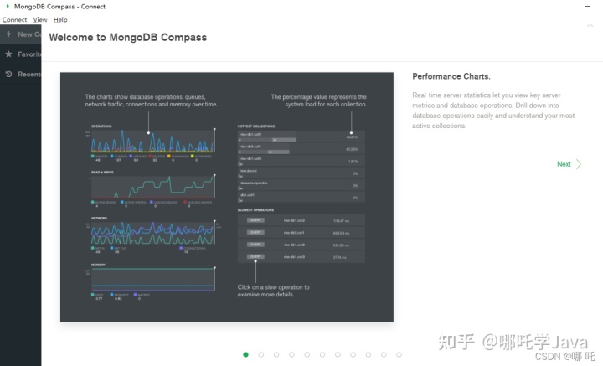Select the fifth carousel page dot
The width and height of the screenshot is (603, 366).
(307, 354)
